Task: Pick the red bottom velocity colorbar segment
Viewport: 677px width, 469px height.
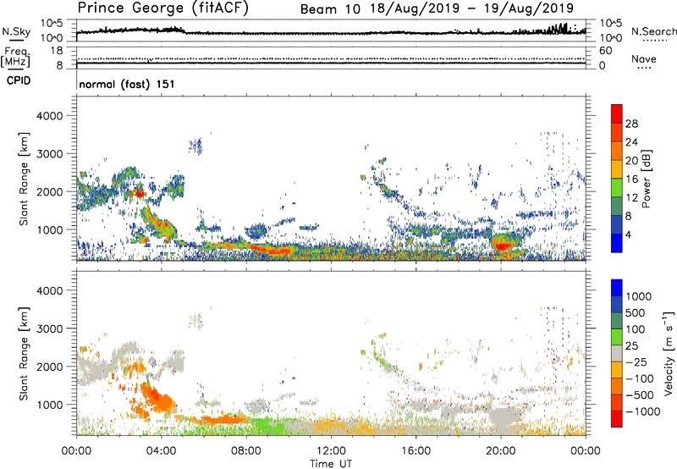Action: pyautogui.click(x=617, y=419)
